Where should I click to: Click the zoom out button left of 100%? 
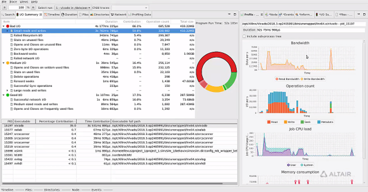coord(4,7)
